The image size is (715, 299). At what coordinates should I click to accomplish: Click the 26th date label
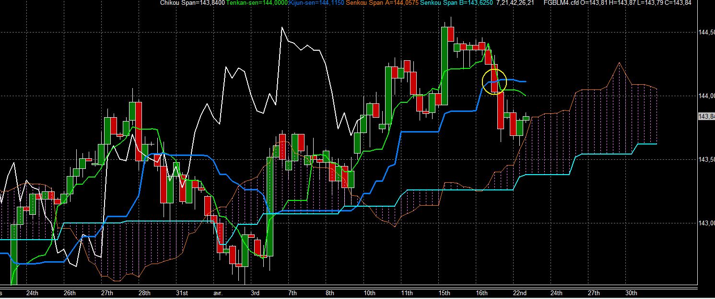coord(70,293)
